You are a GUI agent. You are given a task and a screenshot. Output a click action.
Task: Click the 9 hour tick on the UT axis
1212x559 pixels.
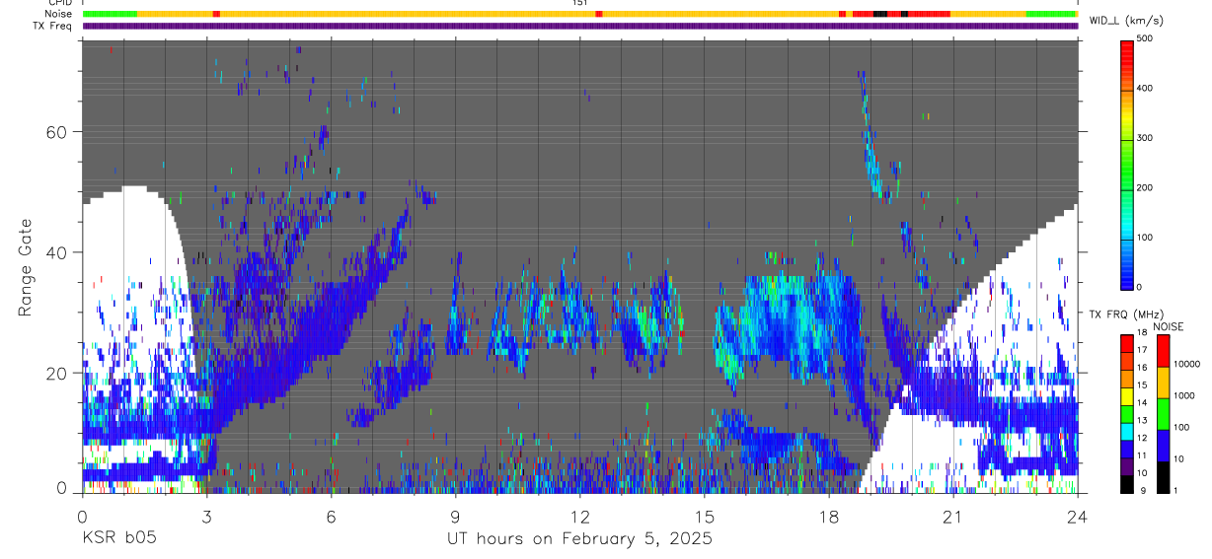(x=455, y=516)
